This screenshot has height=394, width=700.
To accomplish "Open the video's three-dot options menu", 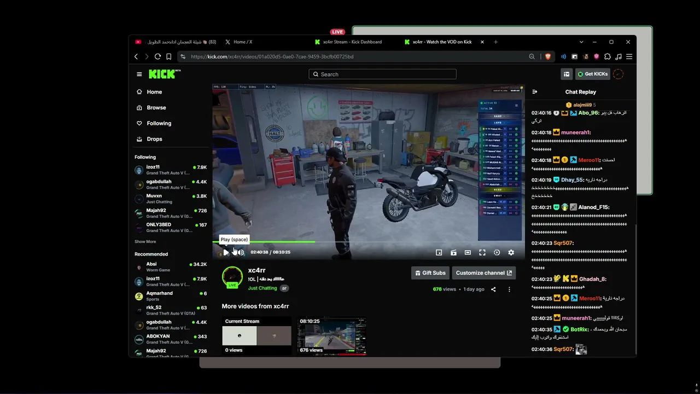I will 509,289.
